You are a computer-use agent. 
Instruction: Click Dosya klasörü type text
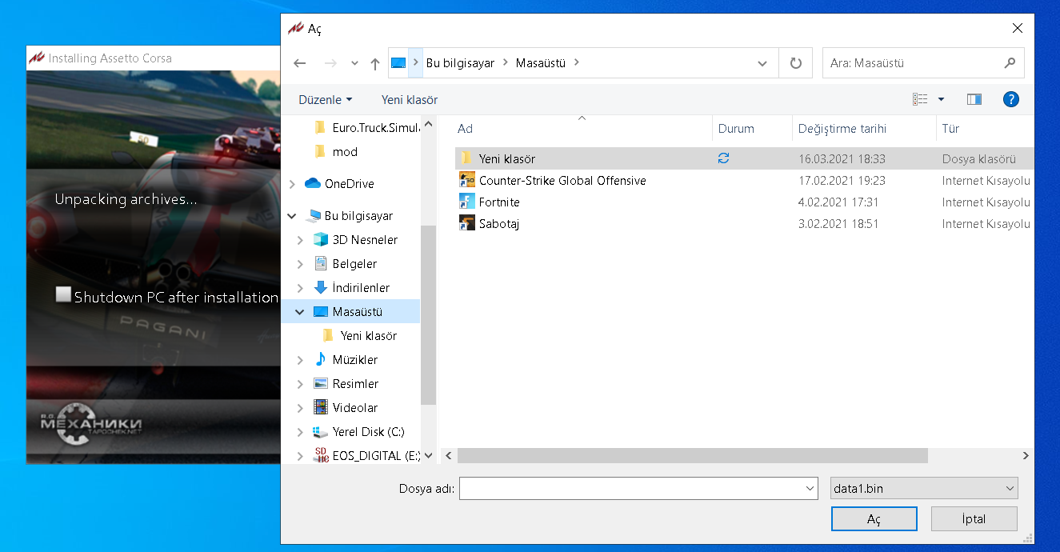(979, 158)
